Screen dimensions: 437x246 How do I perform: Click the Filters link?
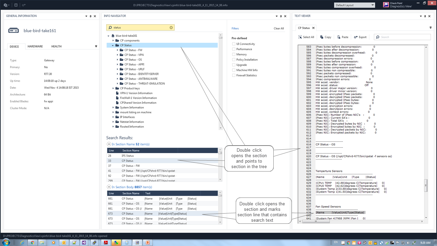(235, 28)
